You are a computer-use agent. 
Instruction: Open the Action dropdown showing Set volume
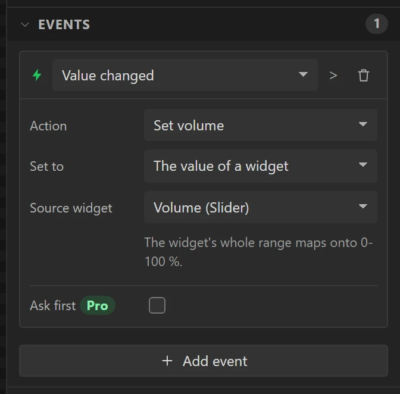click(261, 125)
